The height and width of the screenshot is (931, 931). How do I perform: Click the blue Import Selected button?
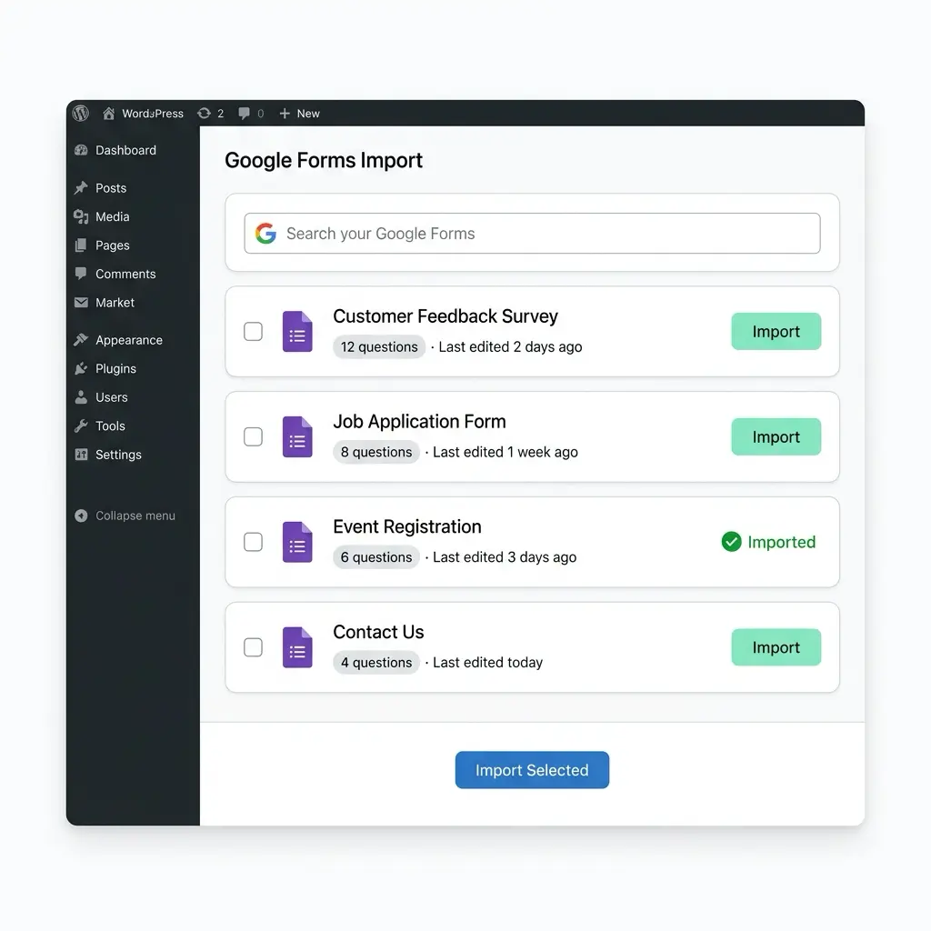[x=532, y=769]
